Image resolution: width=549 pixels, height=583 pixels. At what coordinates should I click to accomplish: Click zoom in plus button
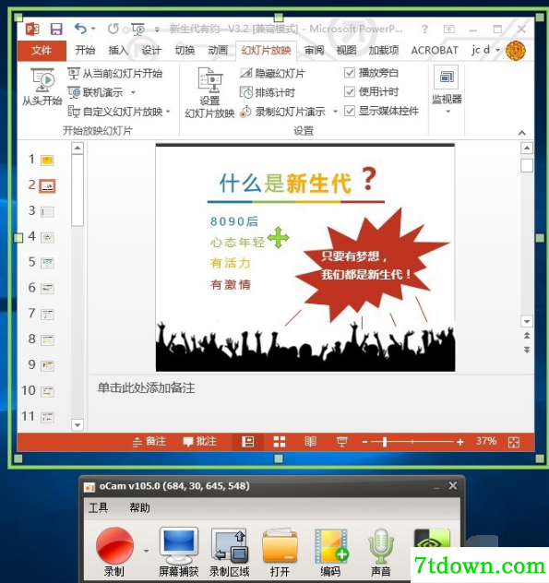(460, 442)
